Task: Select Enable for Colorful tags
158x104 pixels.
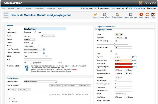Action: point(116,97)
